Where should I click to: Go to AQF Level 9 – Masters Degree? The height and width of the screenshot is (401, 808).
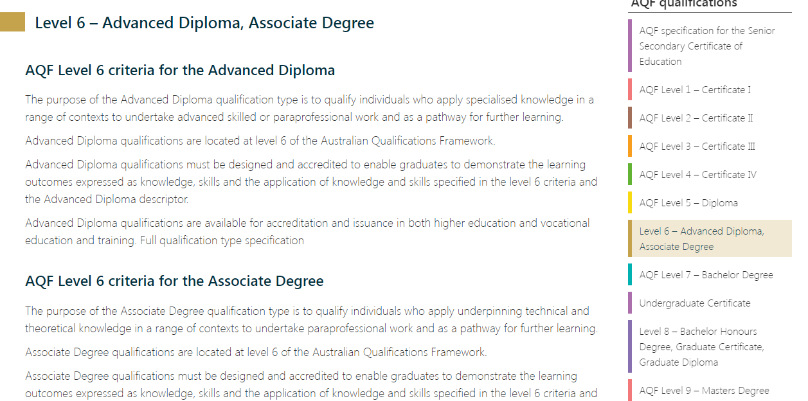tap(705, 391)
